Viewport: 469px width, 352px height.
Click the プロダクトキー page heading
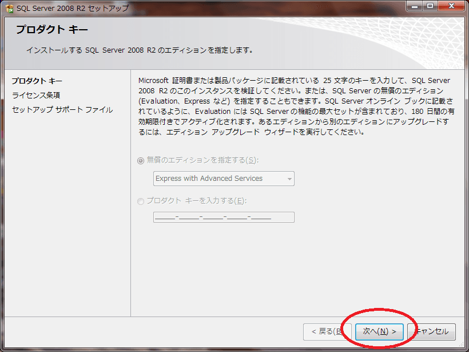(51, 28)
